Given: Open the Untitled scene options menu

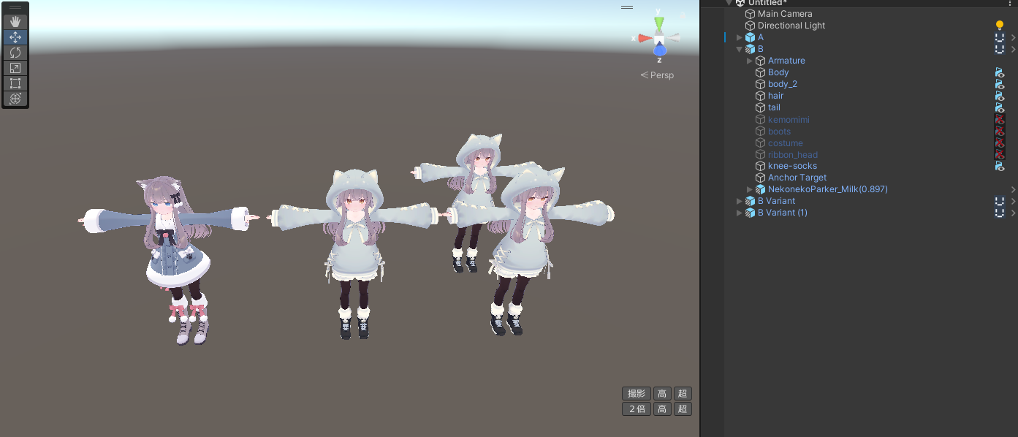Looking at the screenshot, I should [x=1009, y=4].
